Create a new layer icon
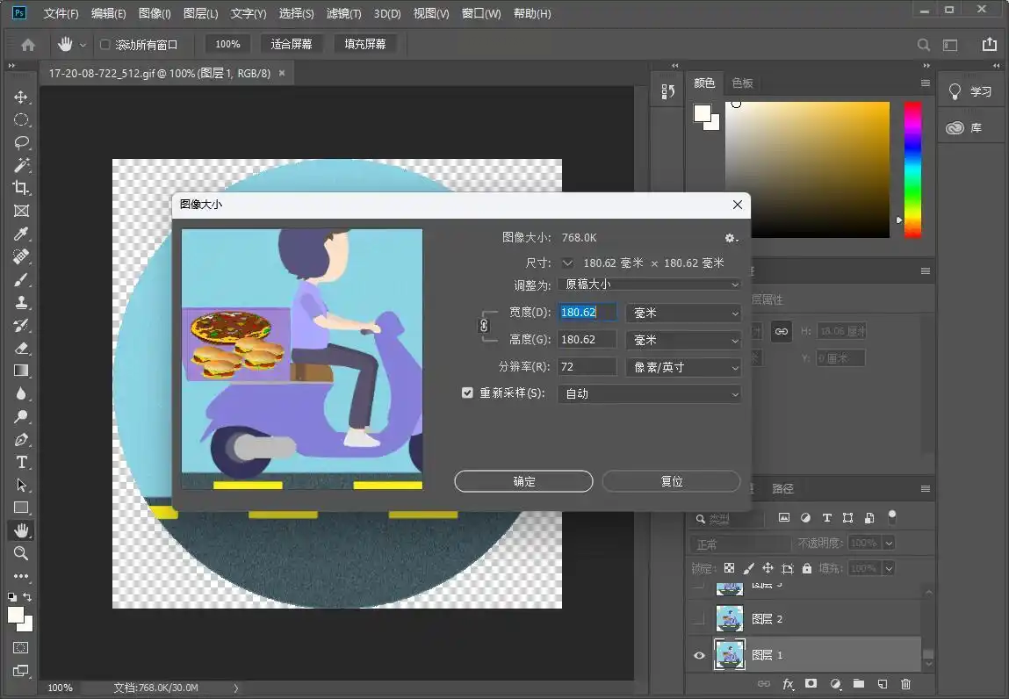This screenshot has width=1009, height=699. 883,683
